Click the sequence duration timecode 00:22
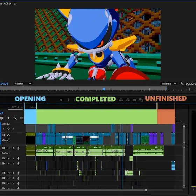196x196 pixels. (x=191, y=84)
